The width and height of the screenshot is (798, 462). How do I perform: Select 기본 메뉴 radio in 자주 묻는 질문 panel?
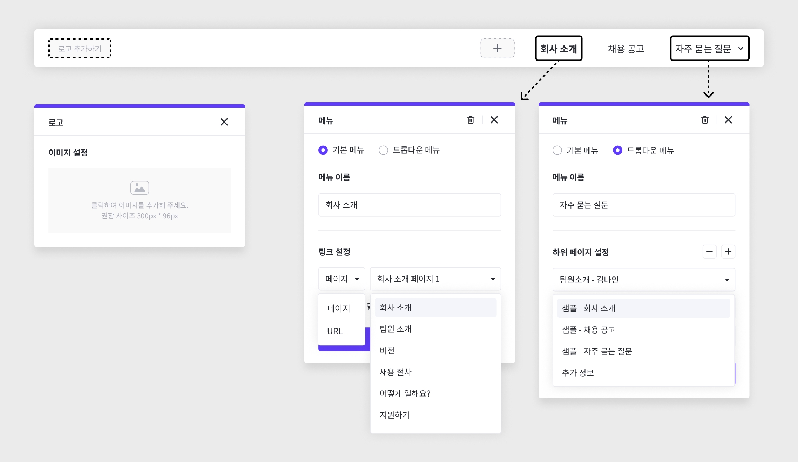pyautogui.click(x=557, y=150)
